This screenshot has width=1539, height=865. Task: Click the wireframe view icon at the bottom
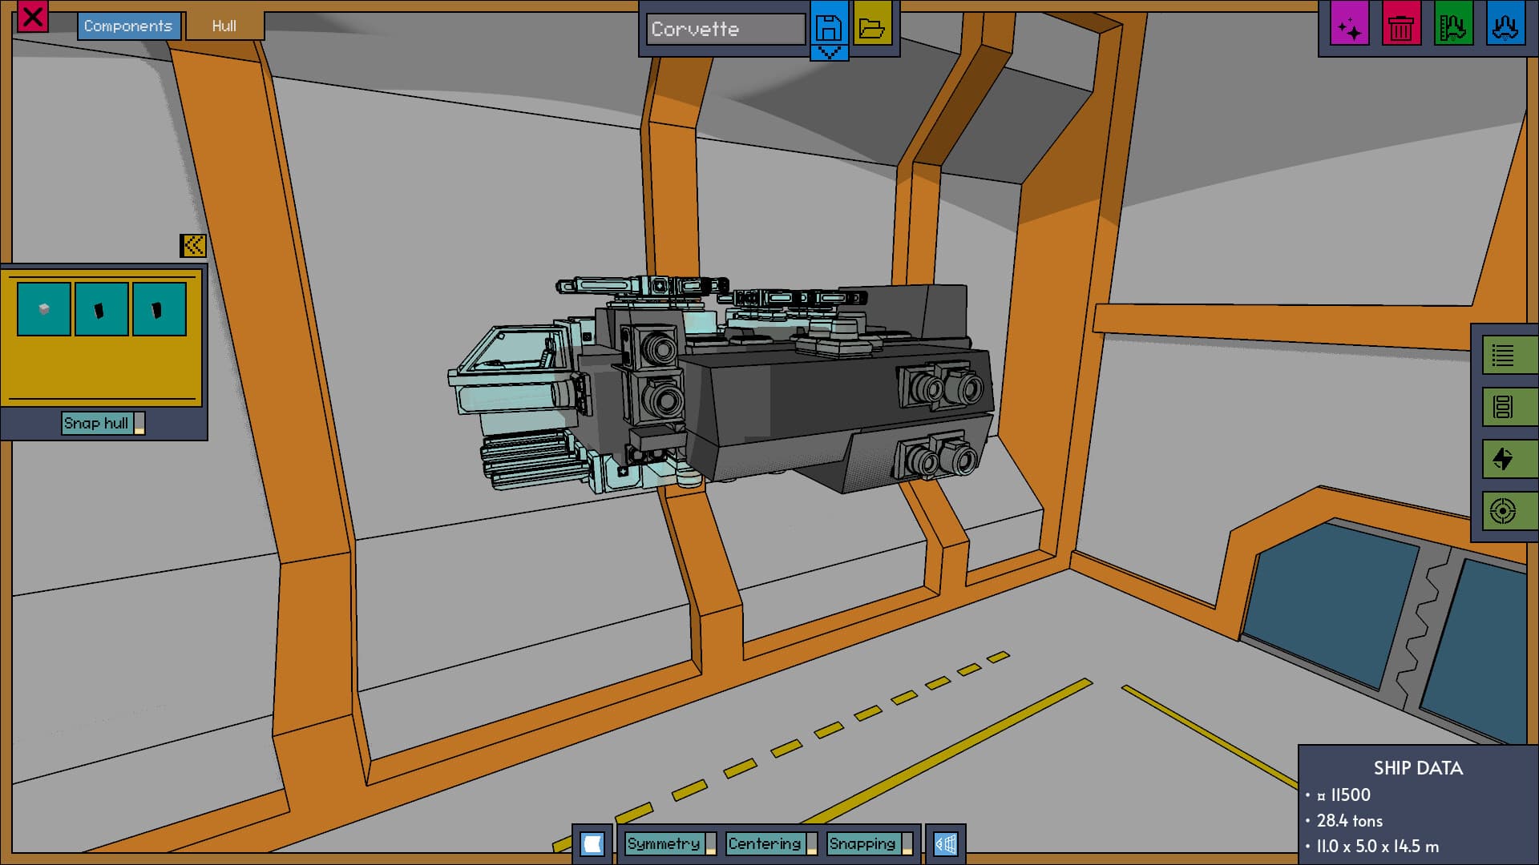click(947, 843)
